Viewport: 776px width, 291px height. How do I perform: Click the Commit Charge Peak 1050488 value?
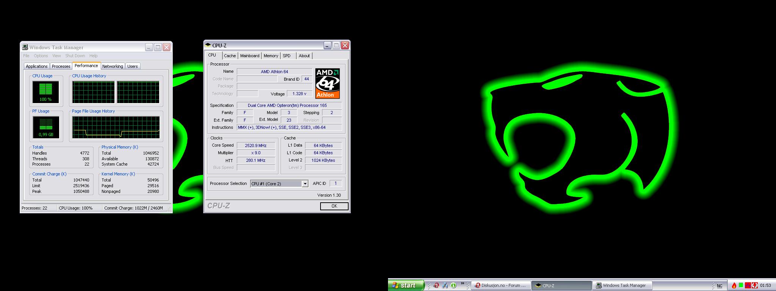[x=81, y=191]
